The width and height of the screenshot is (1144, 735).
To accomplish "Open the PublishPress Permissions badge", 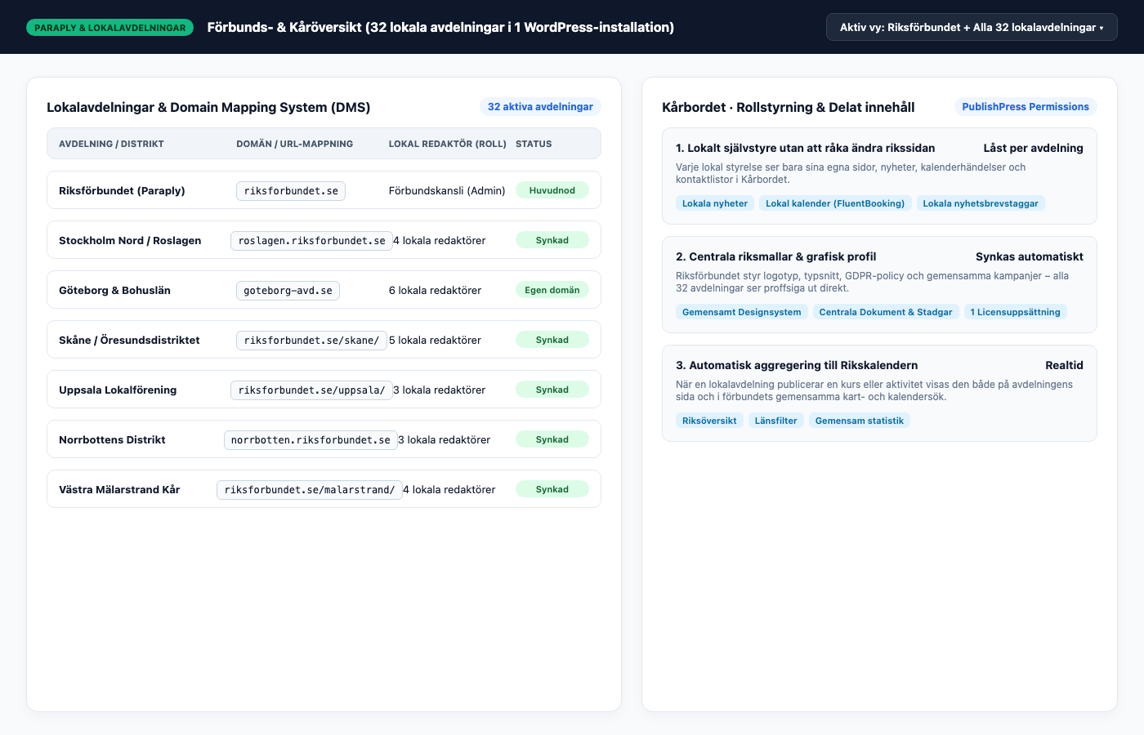I will pos(1026,107).
